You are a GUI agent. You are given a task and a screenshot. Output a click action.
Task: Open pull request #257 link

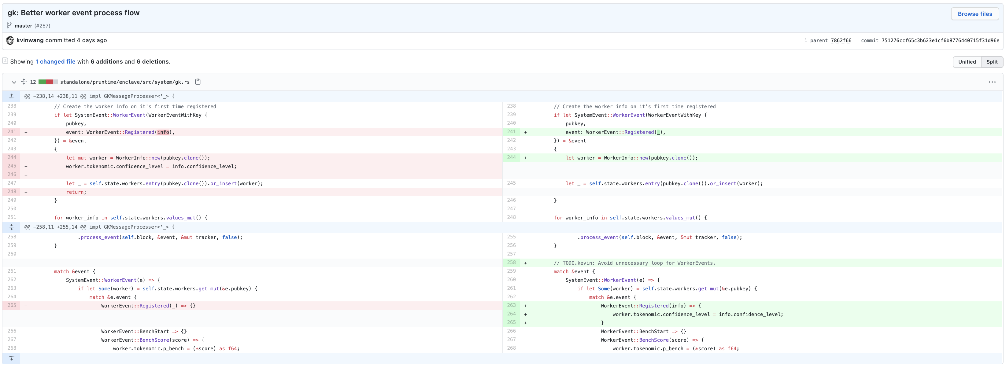(x=42, y=26)
